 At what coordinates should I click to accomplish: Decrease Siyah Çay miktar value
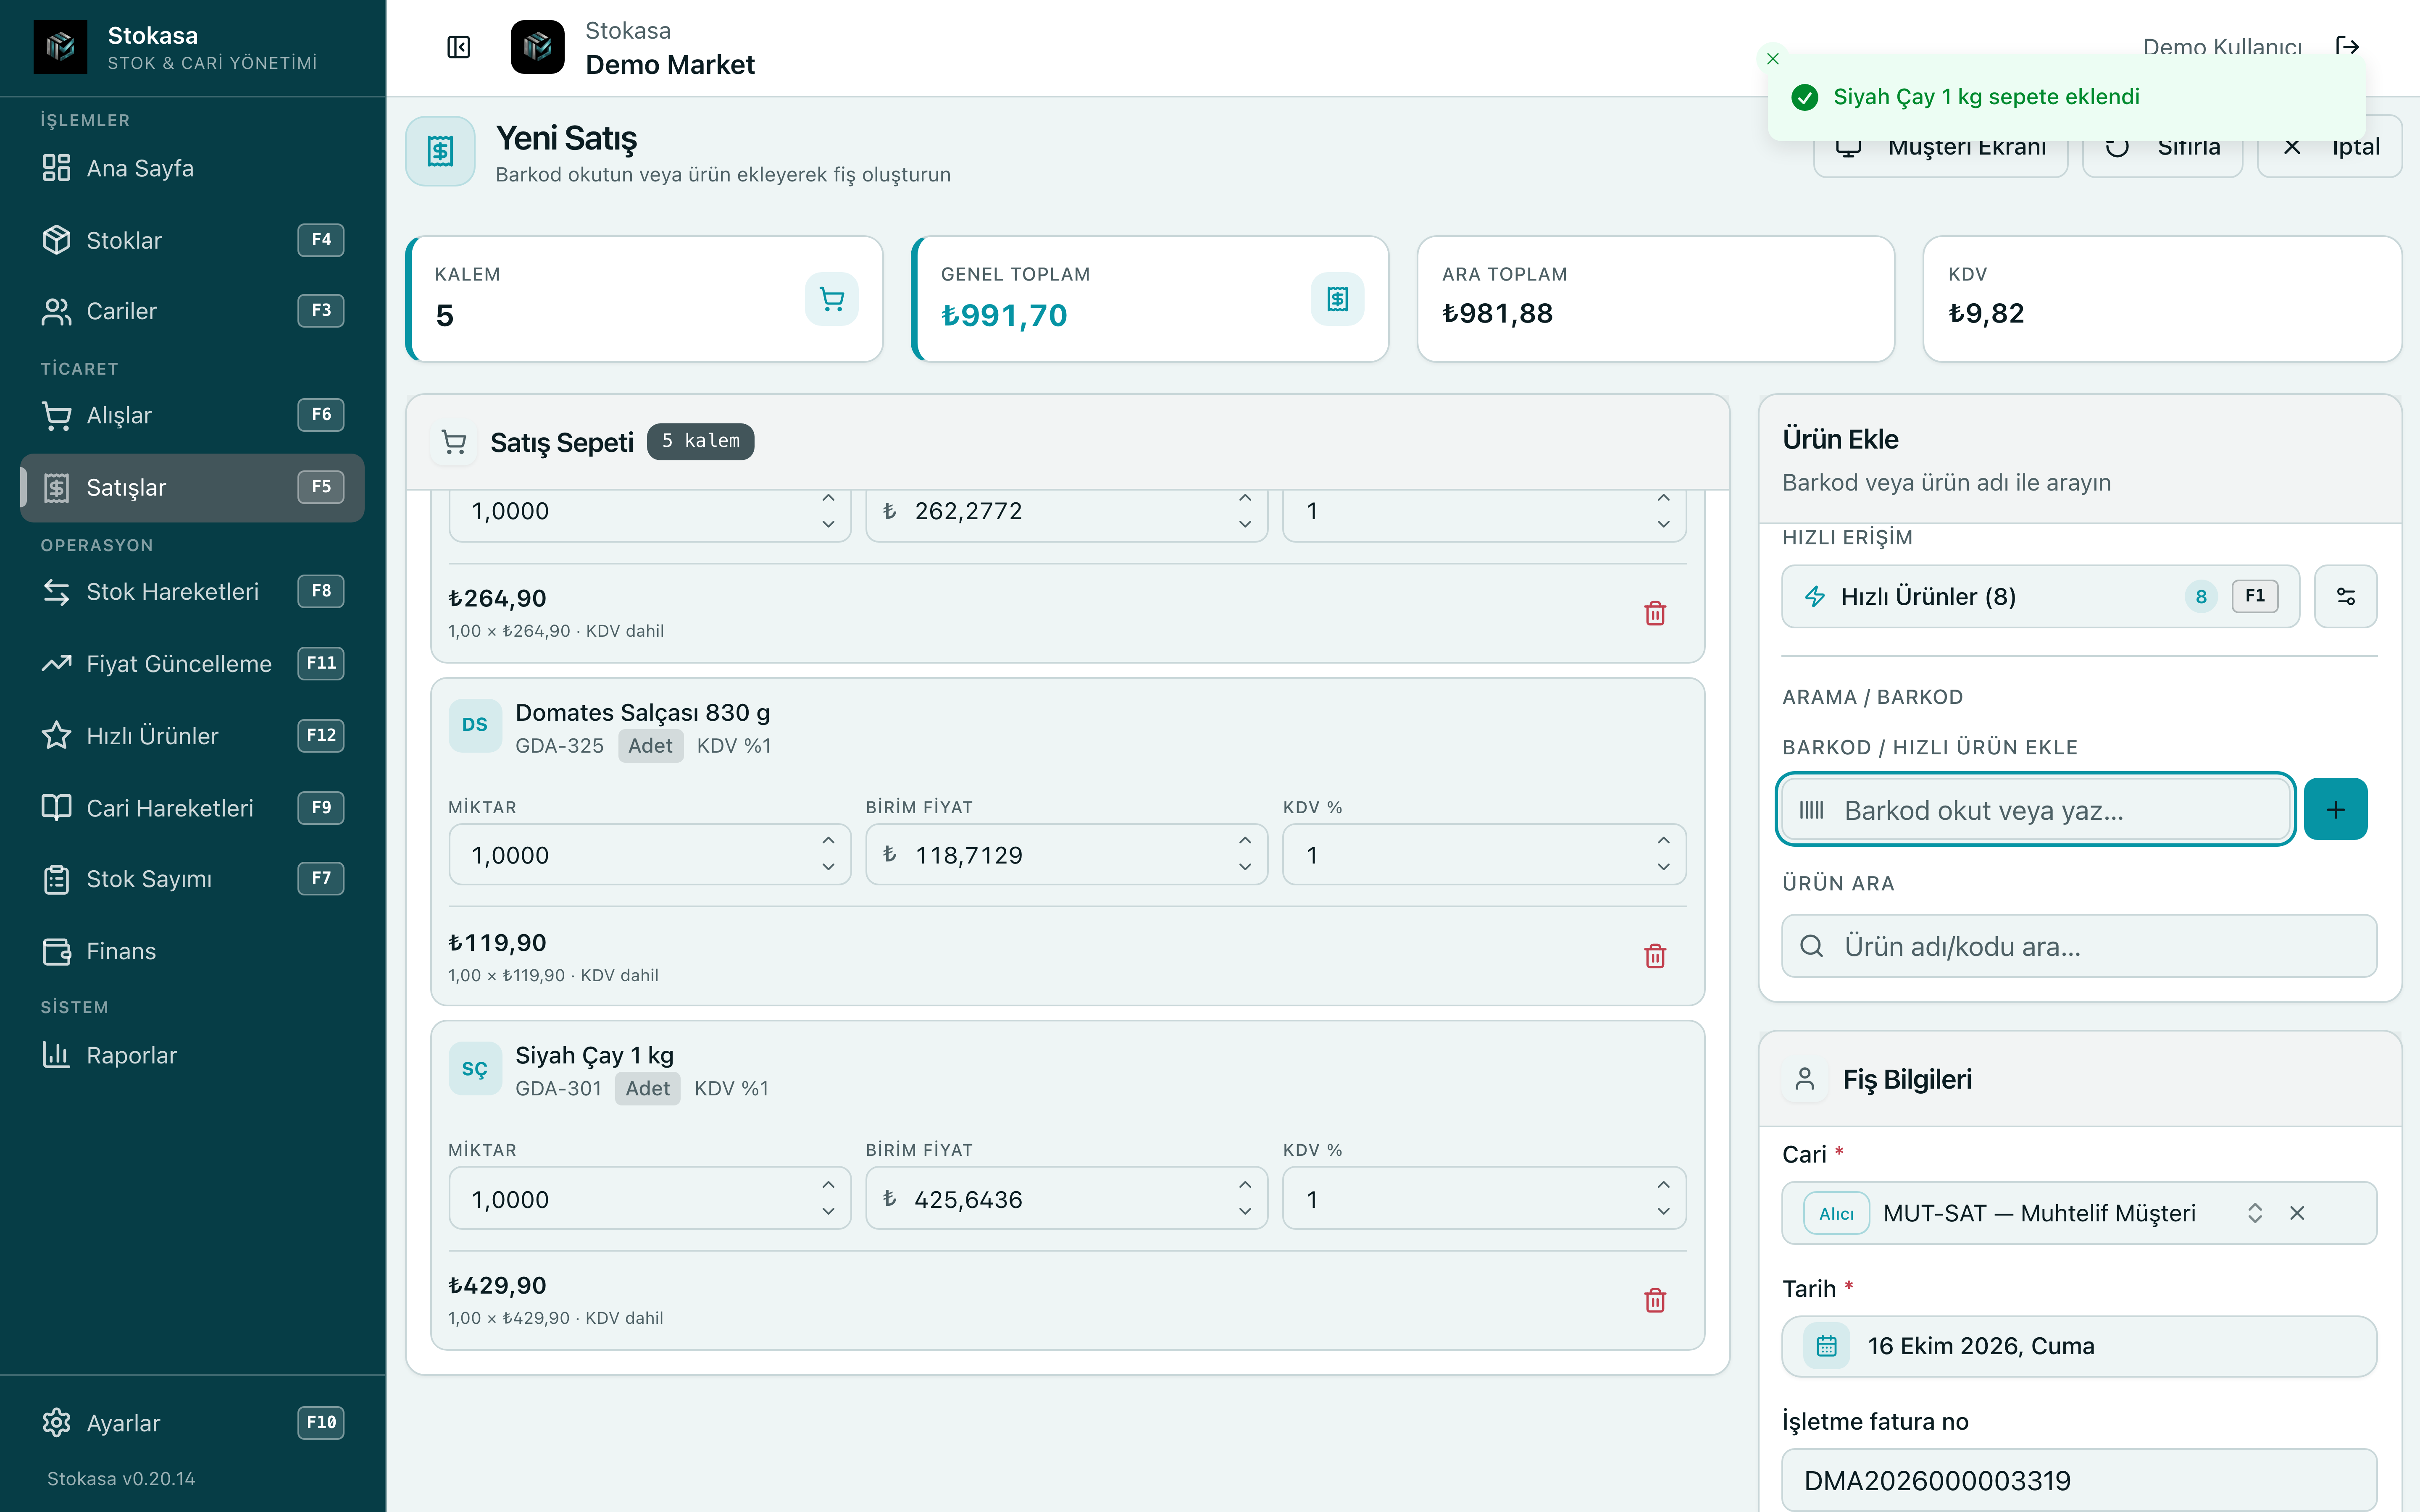tap(828, 1211)
